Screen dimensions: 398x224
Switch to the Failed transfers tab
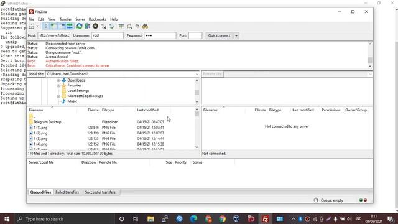(67, 192)
